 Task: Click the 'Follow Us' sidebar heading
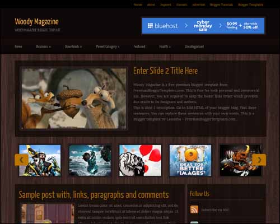[x=199, y=194]
